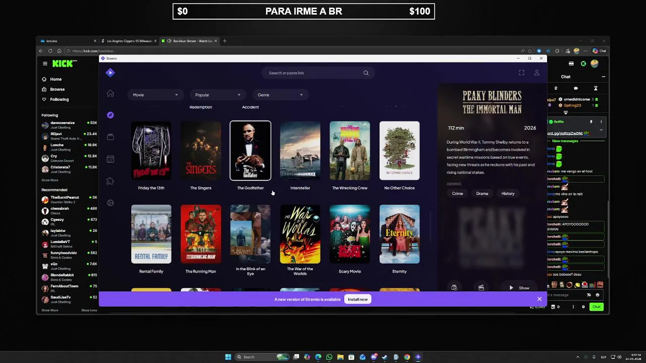Open the Copilot Chat button in Edge

pos(599,51)
